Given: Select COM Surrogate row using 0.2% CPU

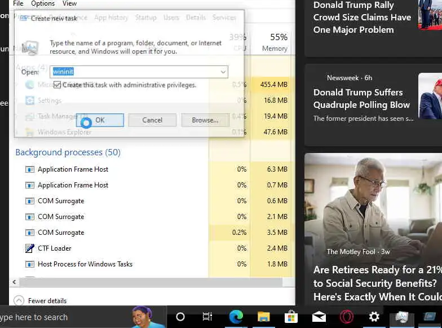Looking at the screenshot, I should (152, 233).
